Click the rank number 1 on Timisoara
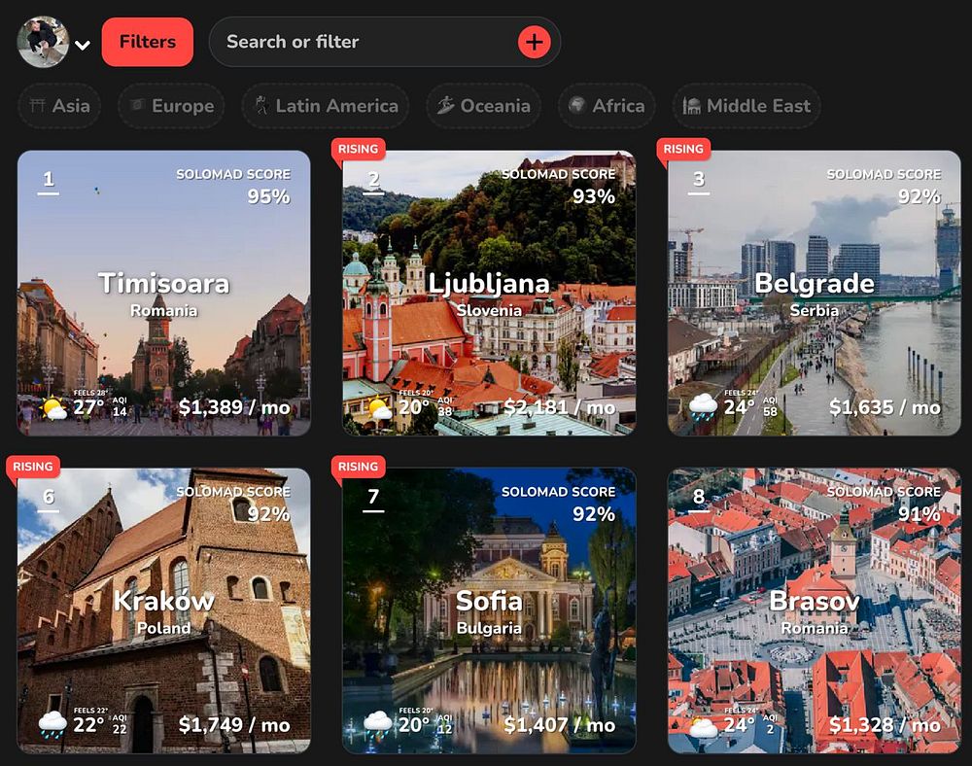The image size is (972, 766). pyautogui.click(x=49, y=180)
